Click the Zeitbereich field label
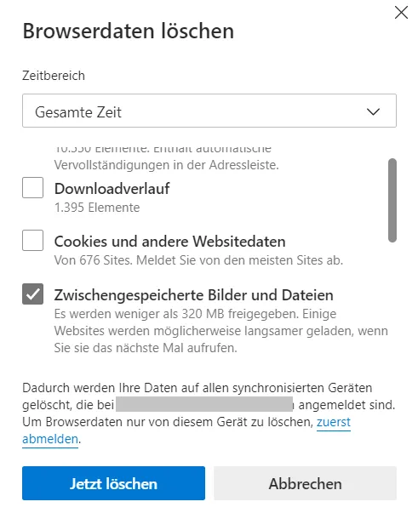The image size is (418, 513). point(54,76)
